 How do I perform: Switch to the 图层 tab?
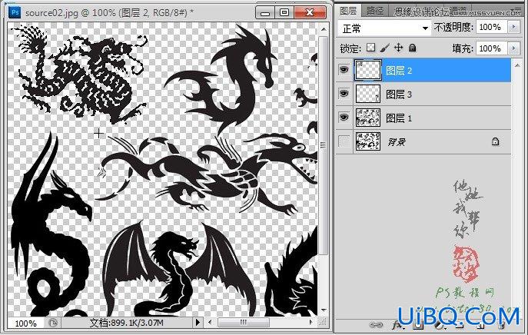pos(348,11)
